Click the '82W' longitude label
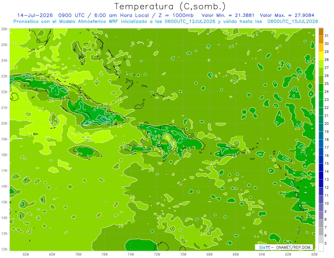The image size is (334, 258). 26,254
